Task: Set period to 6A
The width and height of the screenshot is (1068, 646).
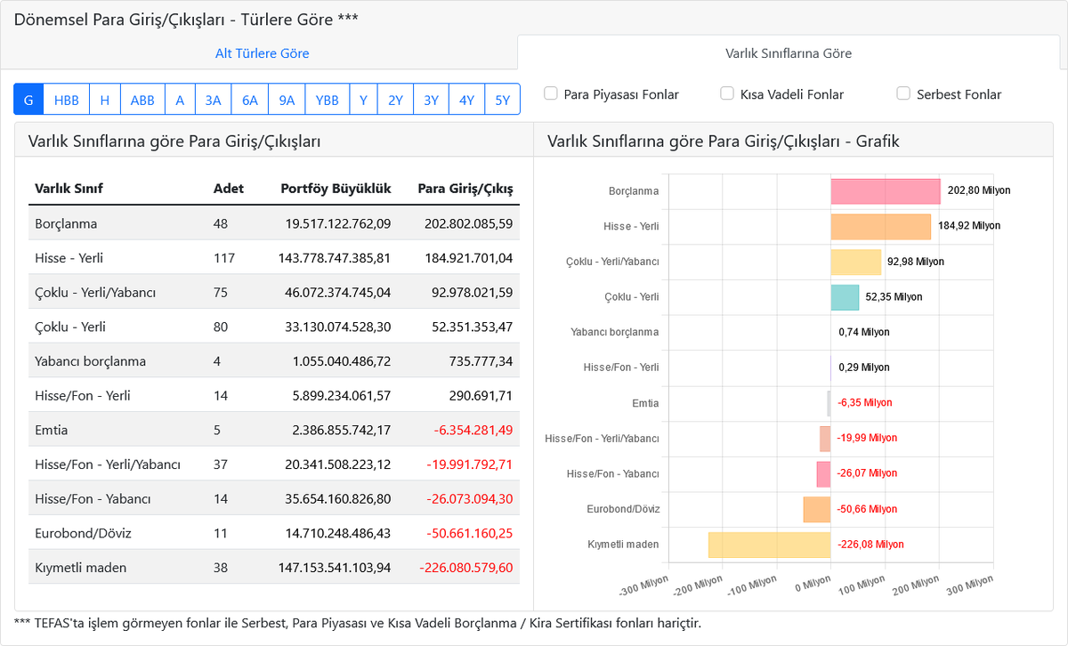Action: [x=250, y=100]
